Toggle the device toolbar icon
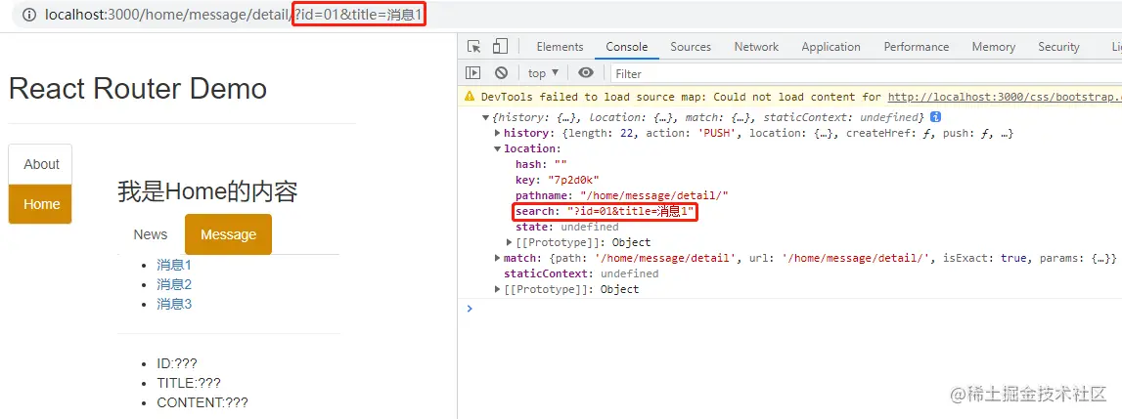1122x419 pixels. click(500, 47)
